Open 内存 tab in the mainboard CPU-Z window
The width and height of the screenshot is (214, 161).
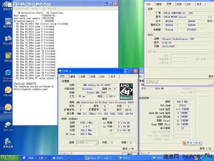click(x=179, y=4)
